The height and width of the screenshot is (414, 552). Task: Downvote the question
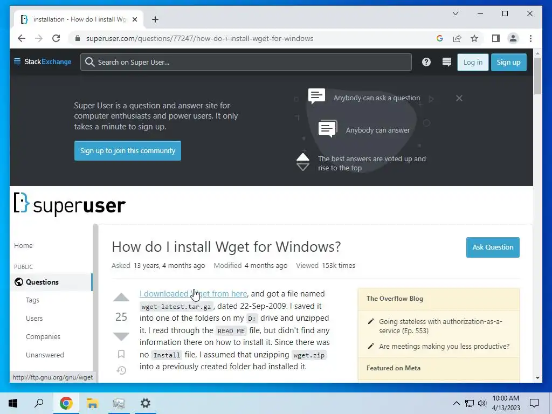coord(121,336)
